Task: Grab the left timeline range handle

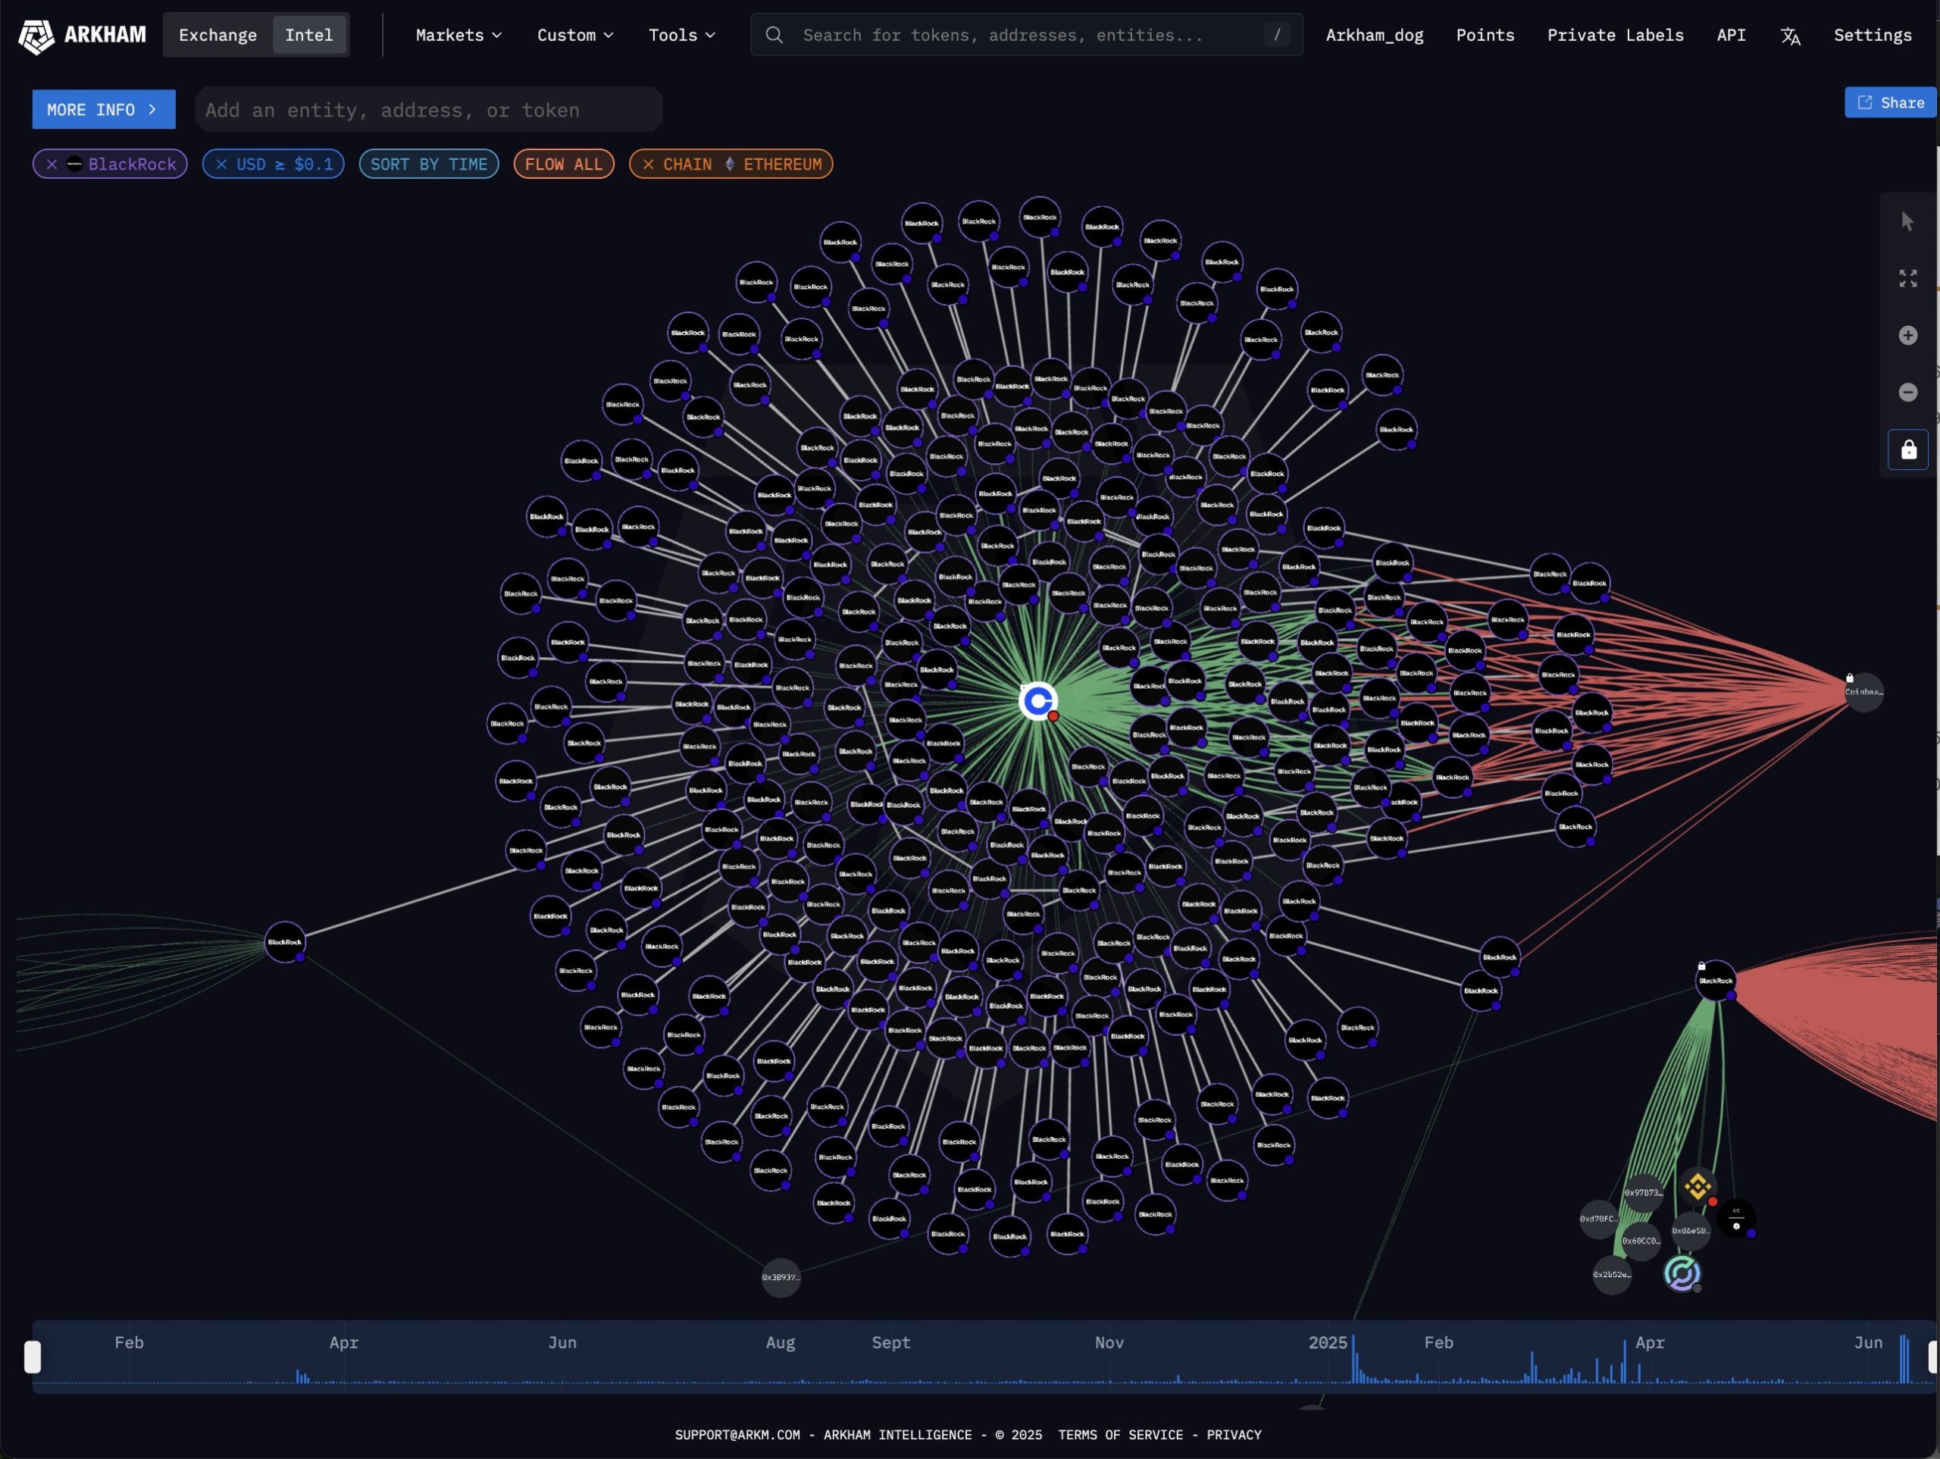Action: click(33, 1357)
